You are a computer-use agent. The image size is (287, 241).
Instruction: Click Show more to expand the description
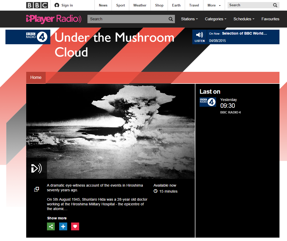coord(57,218)
